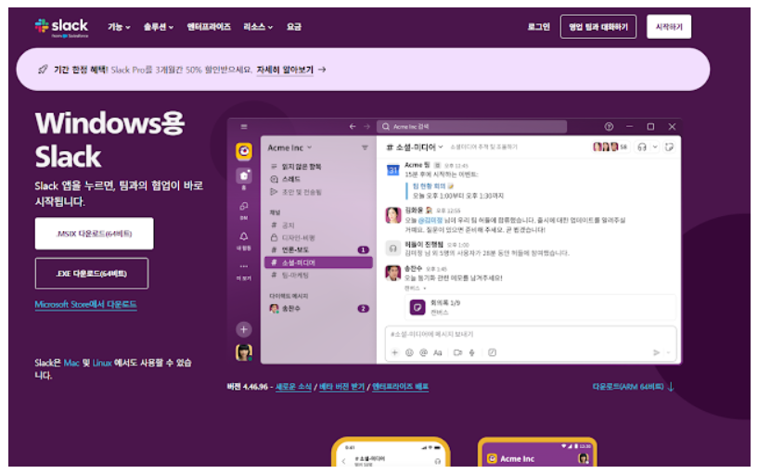The image size is (758, 474).
Task: Select the 소셜-미디어 channel in sidebar
Action: pyautogui.click(x=319, y=263)
